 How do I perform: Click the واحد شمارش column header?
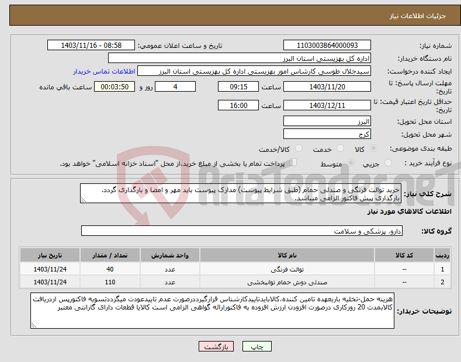[170, 255]
